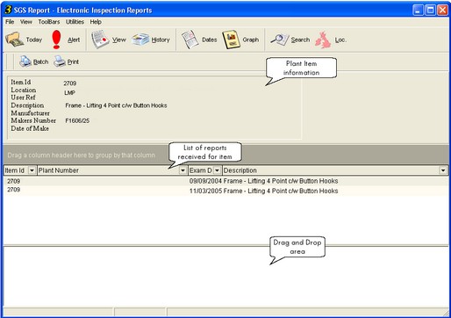451x318 pixels.
Task: Open the ToolBars menu
Action: (x=49, y=22)
